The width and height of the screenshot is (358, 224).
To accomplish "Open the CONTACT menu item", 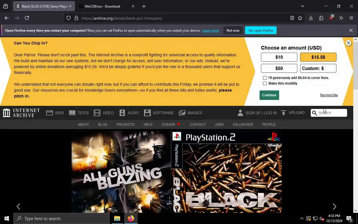I will 198,125.
